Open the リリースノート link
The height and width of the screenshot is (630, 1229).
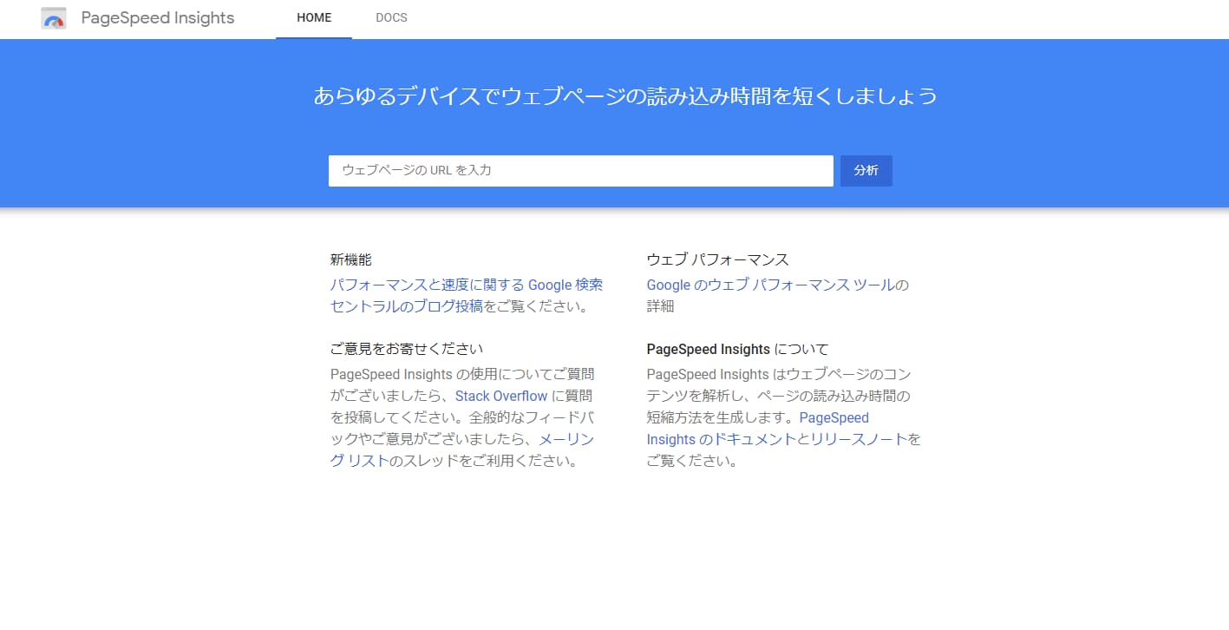tap(859, 439)
